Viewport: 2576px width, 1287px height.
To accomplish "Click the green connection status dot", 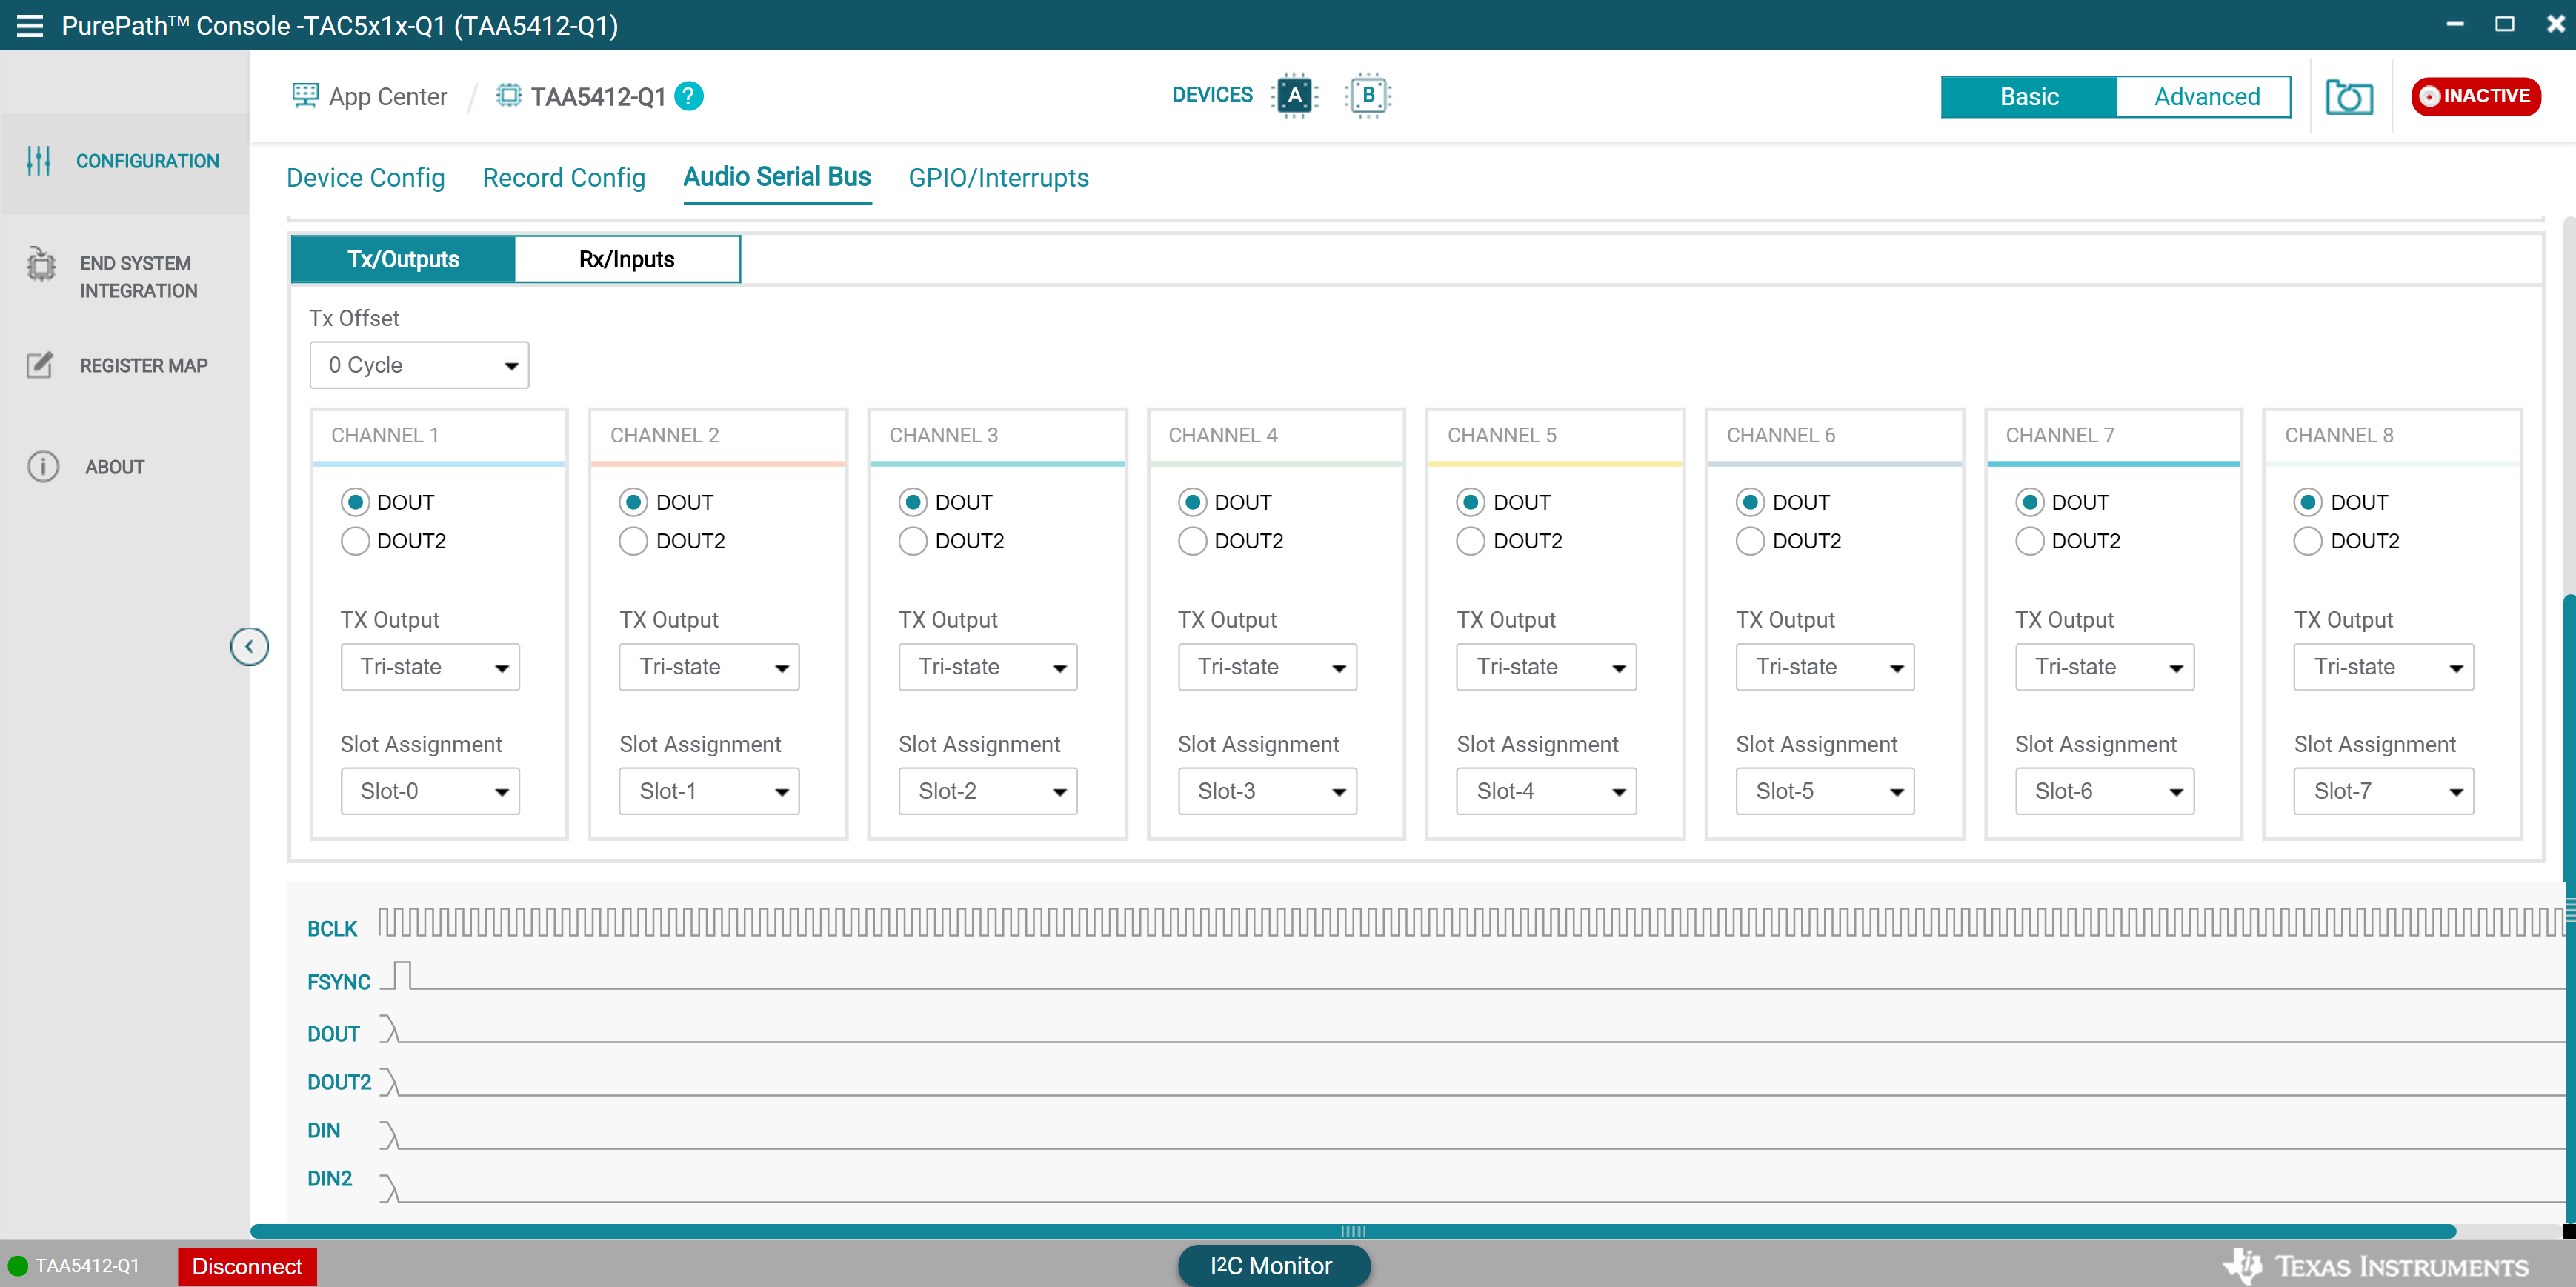I will 17,1266.
